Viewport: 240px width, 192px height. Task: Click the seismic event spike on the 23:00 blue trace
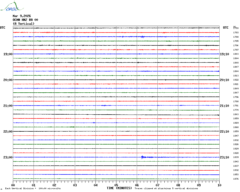(x=142, y=157)
